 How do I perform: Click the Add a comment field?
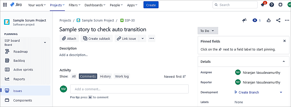click(x=129, y=89)
